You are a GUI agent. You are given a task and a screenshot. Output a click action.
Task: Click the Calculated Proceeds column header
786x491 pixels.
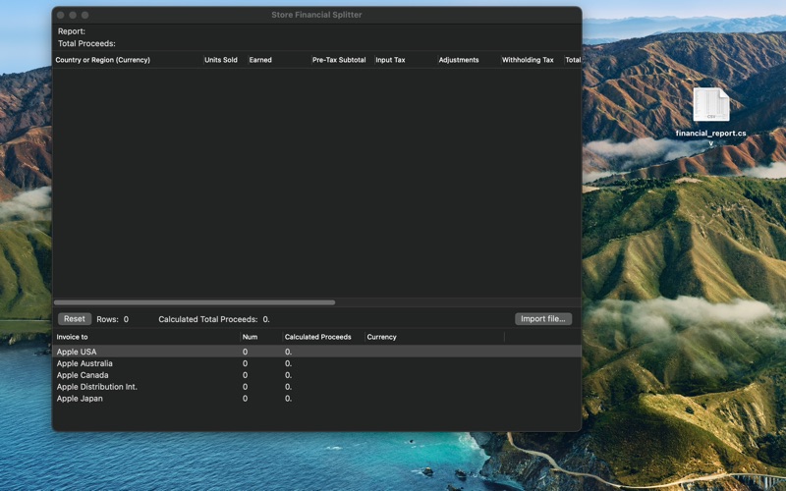323,337
